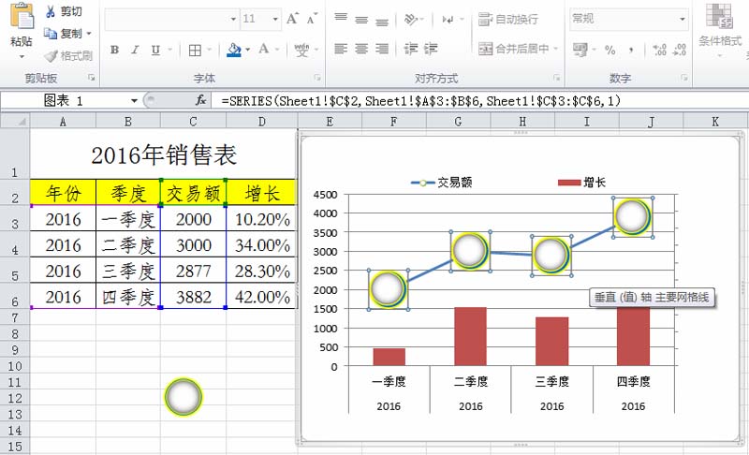Align text to bottom
749x455 pixels.
[x=382, y=20]
